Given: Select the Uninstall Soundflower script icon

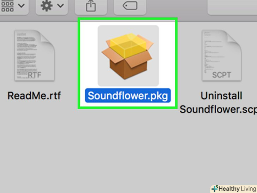Looking at the screenshot, I should click(x=221, y=55).
